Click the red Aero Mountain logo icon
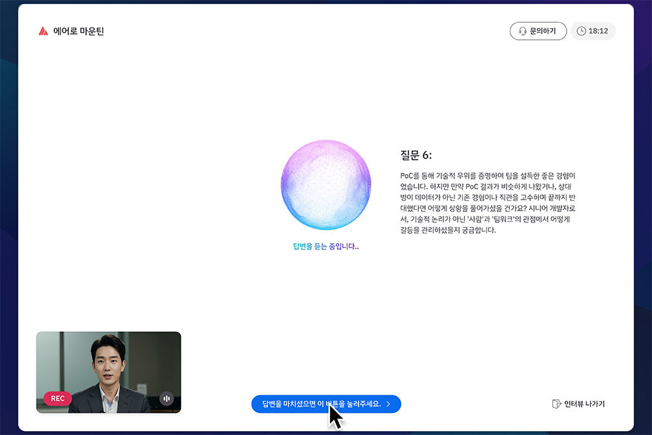The height and width of the screenshot is (435, 652). pyautogui.click(x=43, y=31)
